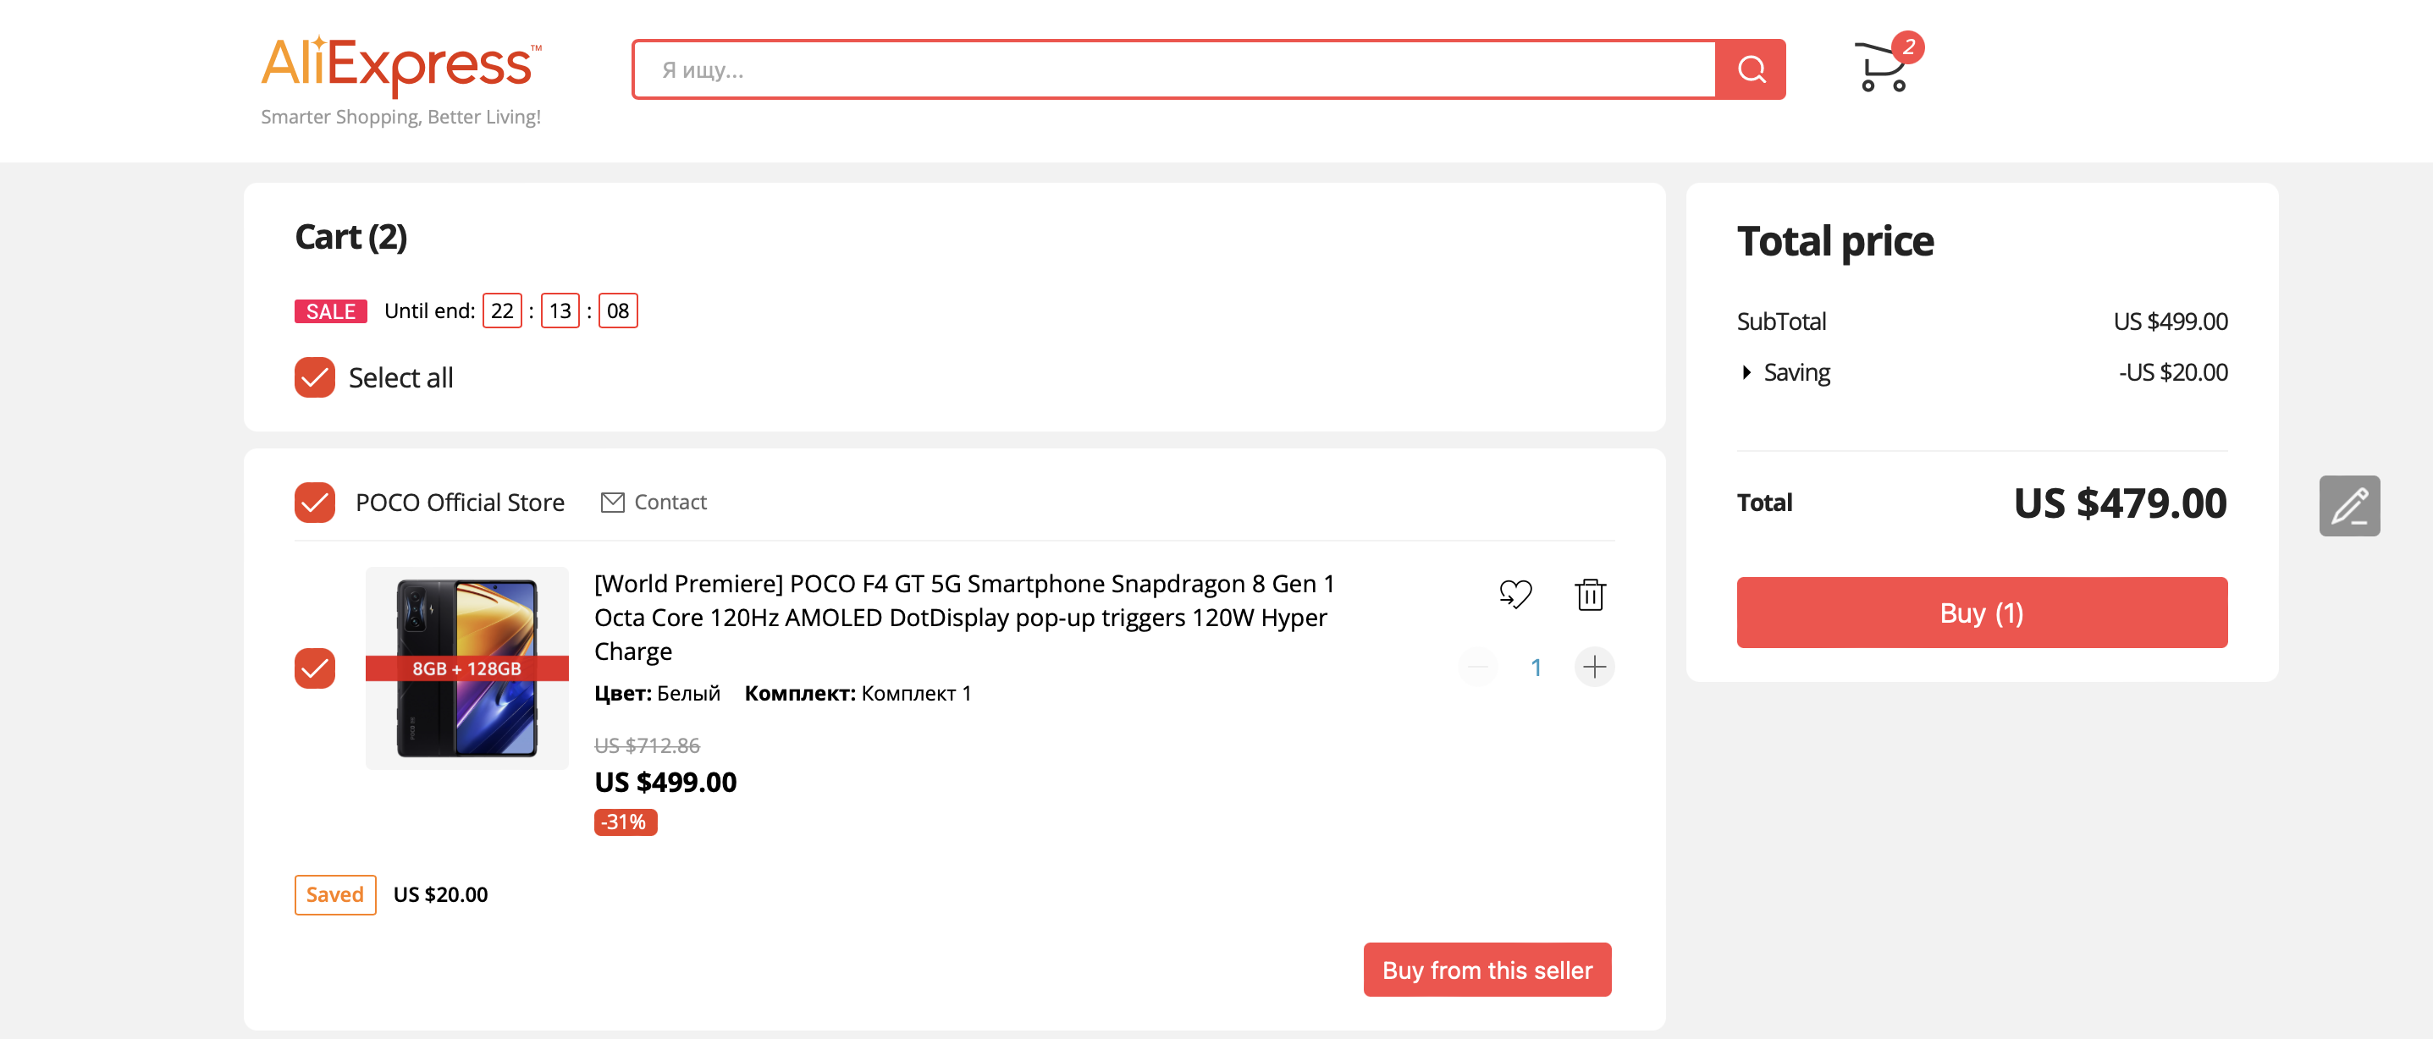Click the Buy (1) button
The width and height of the screenshot is (2433, 1039).
[1982, 613]
